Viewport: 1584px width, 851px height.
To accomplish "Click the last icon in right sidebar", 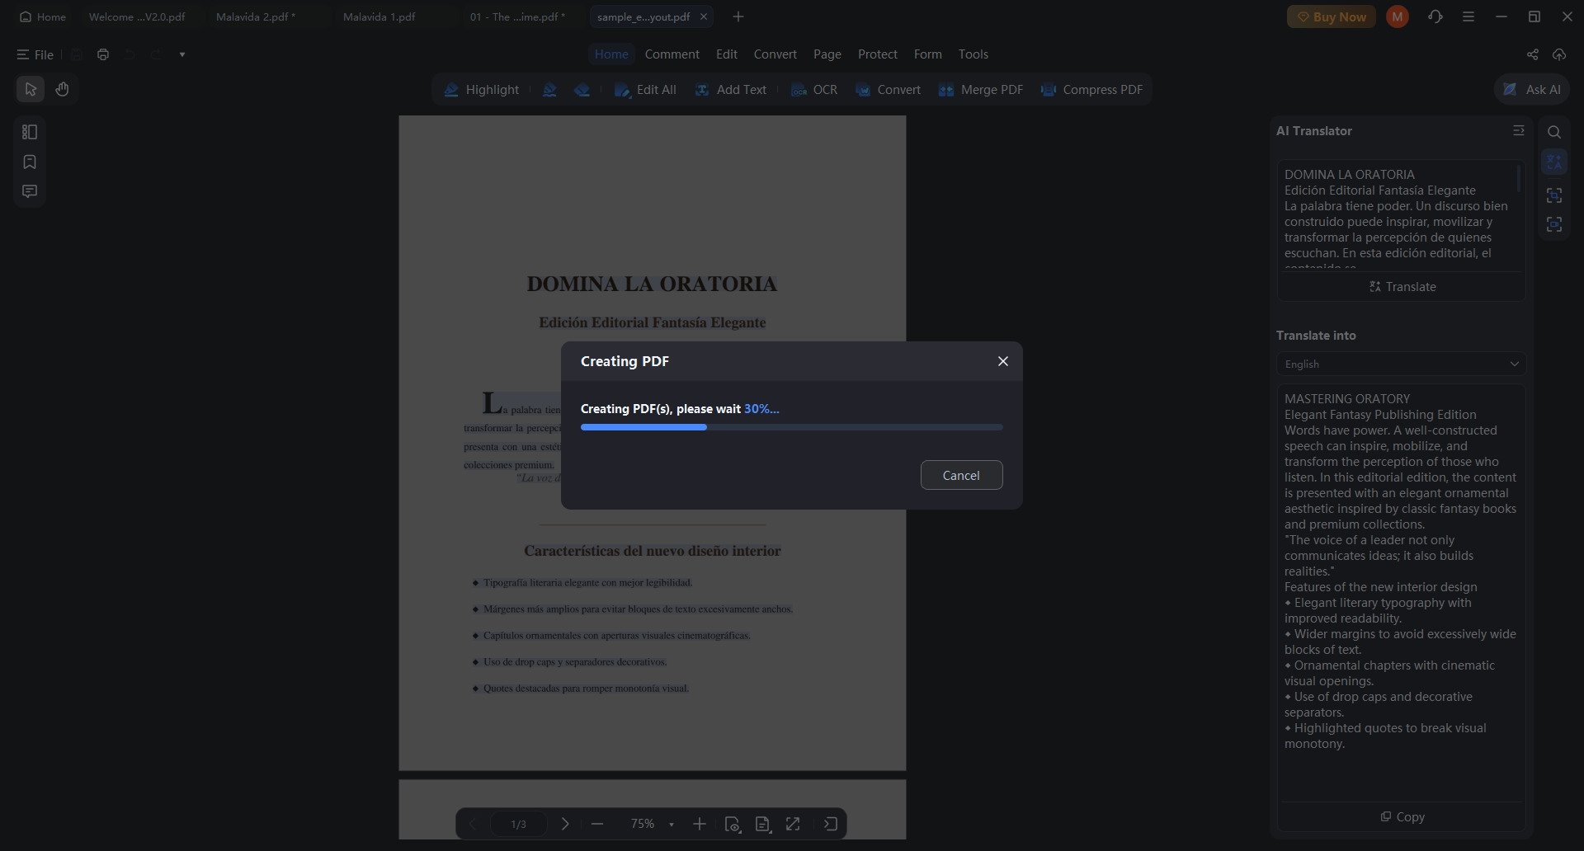I will coord(1553,224).
